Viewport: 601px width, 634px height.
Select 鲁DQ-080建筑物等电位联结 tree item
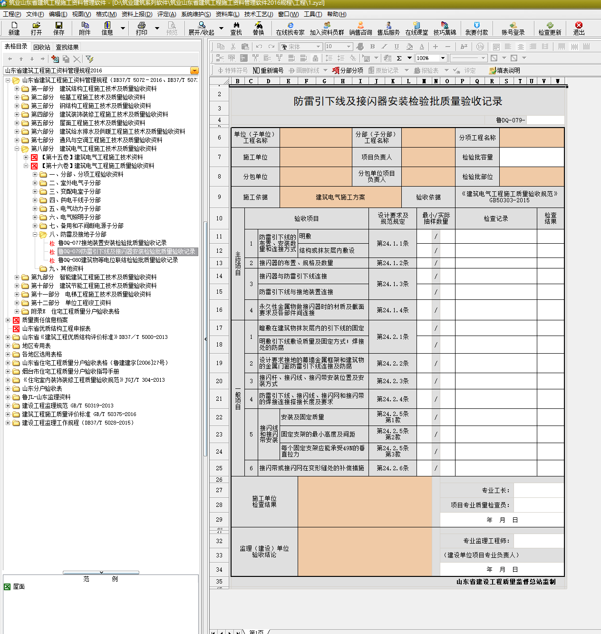pyautogui.click(x=118, y=260)
